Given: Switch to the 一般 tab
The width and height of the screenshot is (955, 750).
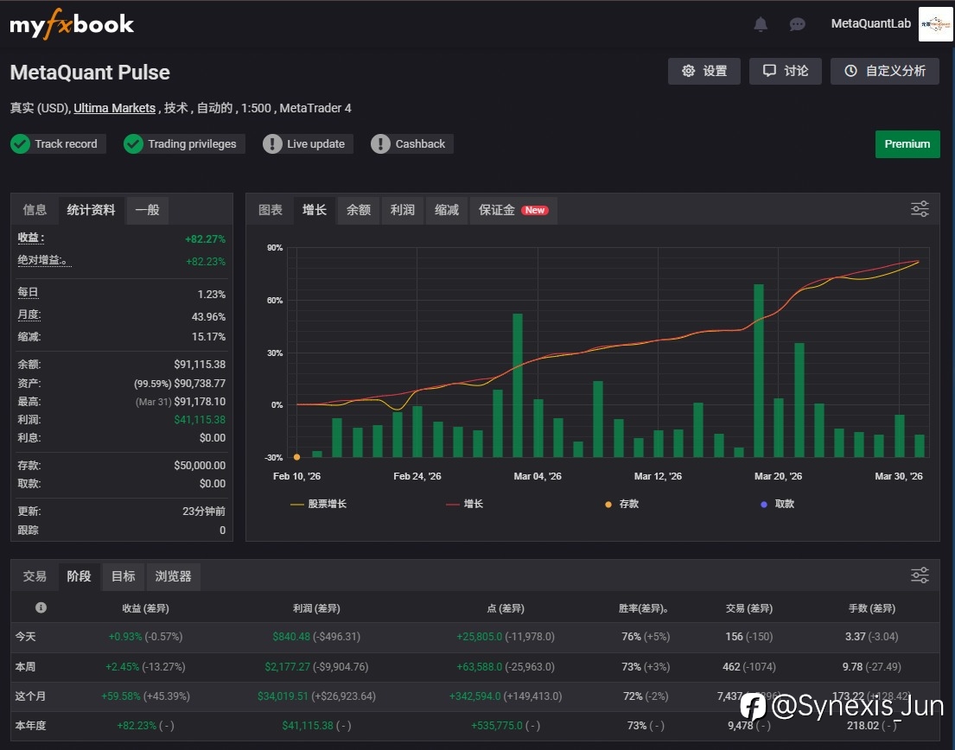Looking at the screenshot, I should tap(148, 210).
